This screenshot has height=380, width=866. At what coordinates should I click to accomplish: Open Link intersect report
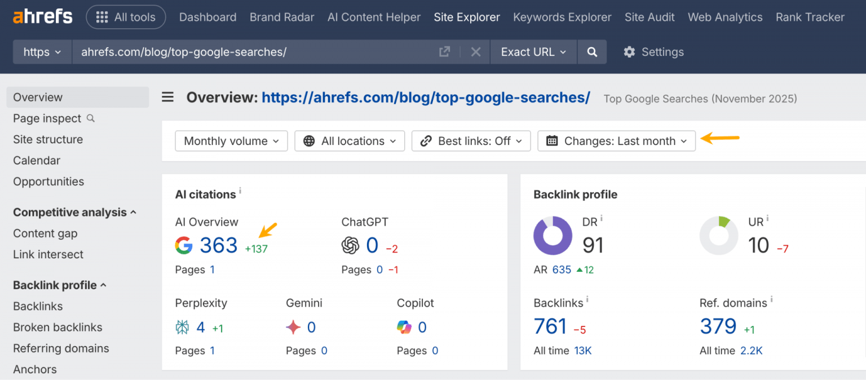(x=48, y=254)
